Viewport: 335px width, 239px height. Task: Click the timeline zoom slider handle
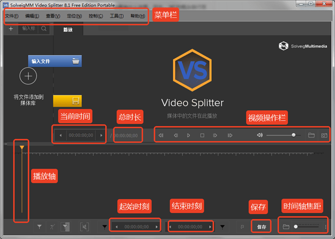click(x=296, y=227)
